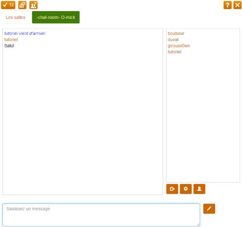Select user duval in the user list

173,40
